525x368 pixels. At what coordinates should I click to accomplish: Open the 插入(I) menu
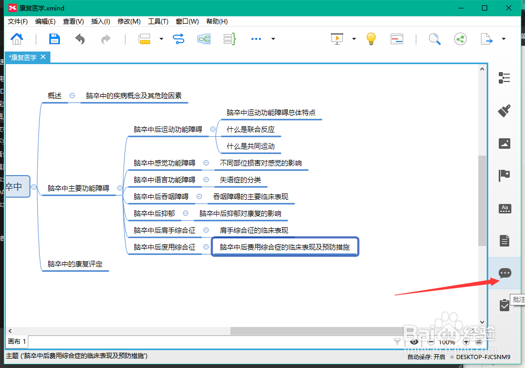click(100, 22)
